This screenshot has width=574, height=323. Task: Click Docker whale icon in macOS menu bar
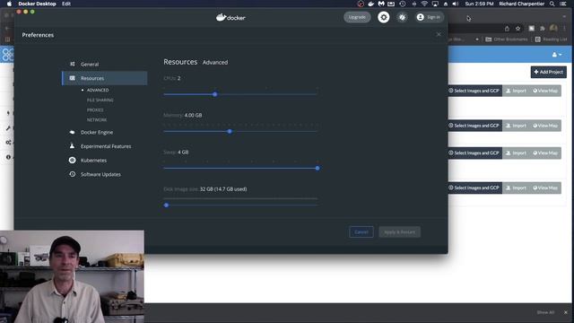(x=370, y=4)
